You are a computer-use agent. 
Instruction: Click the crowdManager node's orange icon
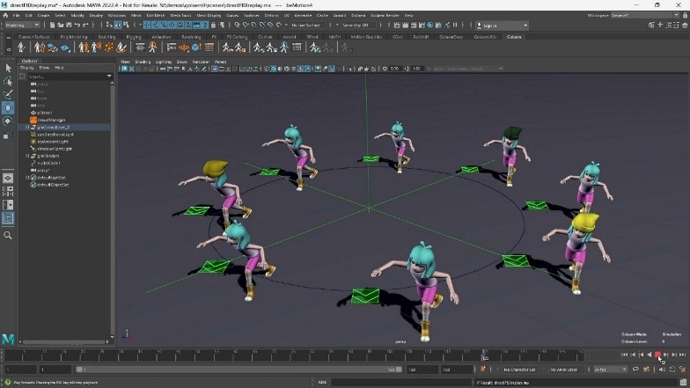[33, 120]
